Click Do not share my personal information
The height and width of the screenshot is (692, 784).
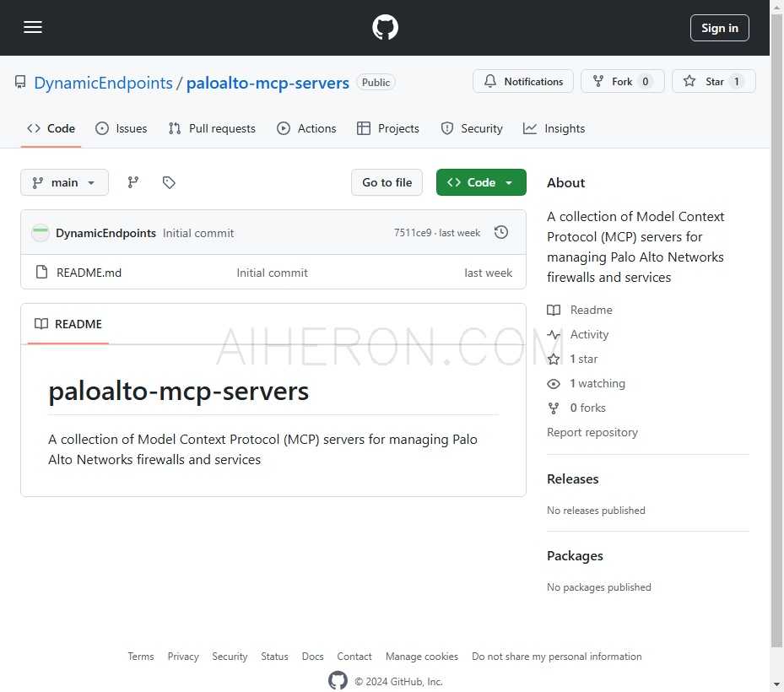pos(556,657)
